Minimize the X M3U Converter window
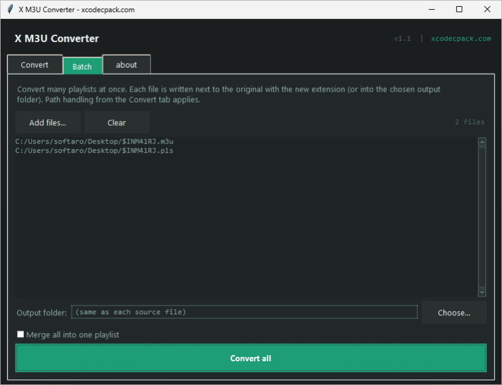The image size is (502, 385). pos(432,9)
